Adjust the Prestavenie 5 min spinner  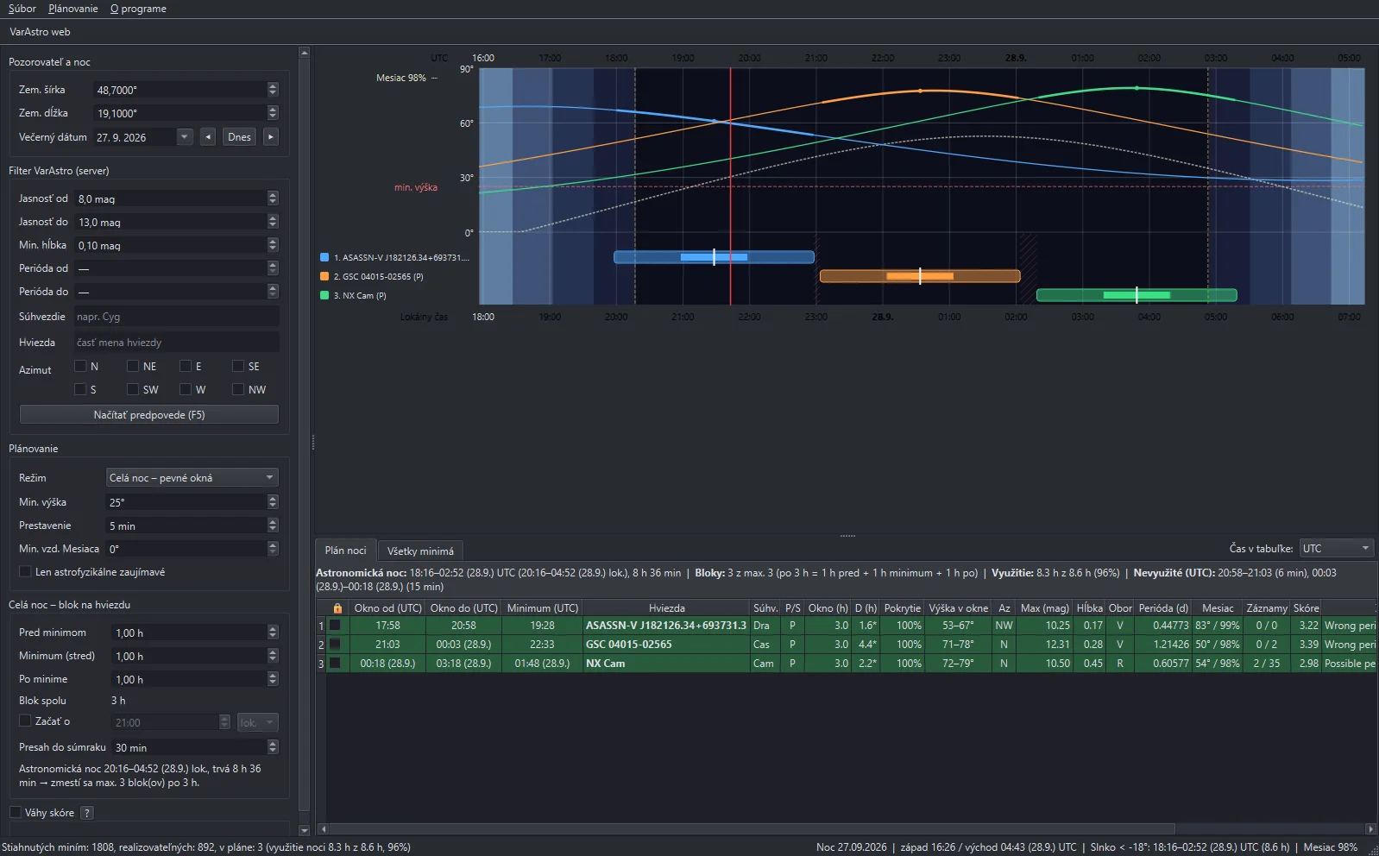(273, 526)
